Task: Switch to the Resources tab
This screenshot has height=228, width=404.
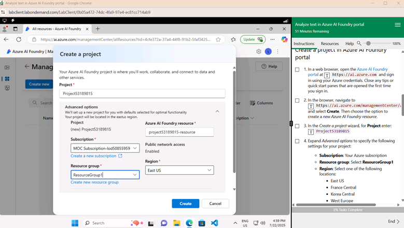Action: [329, 44]
